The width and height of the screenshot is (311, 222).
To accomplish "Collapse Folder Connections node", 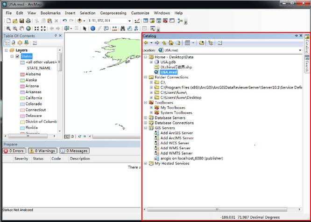I will [x=146, y=77].
